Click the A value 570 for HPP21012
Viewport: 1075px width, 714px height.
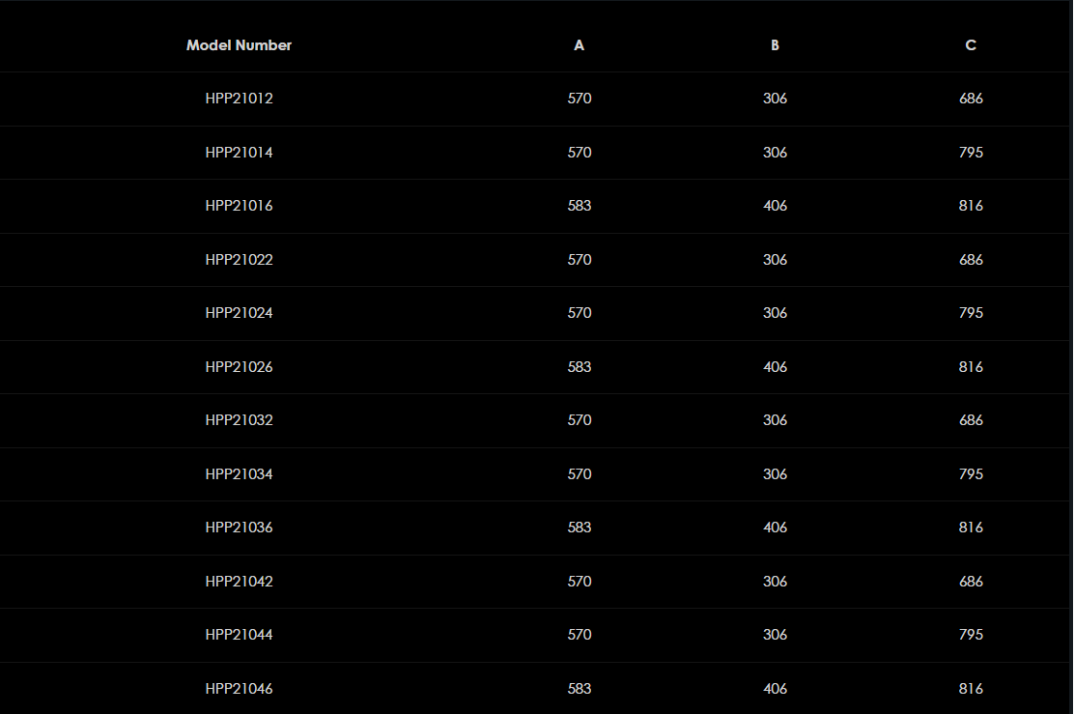[580, 99]
